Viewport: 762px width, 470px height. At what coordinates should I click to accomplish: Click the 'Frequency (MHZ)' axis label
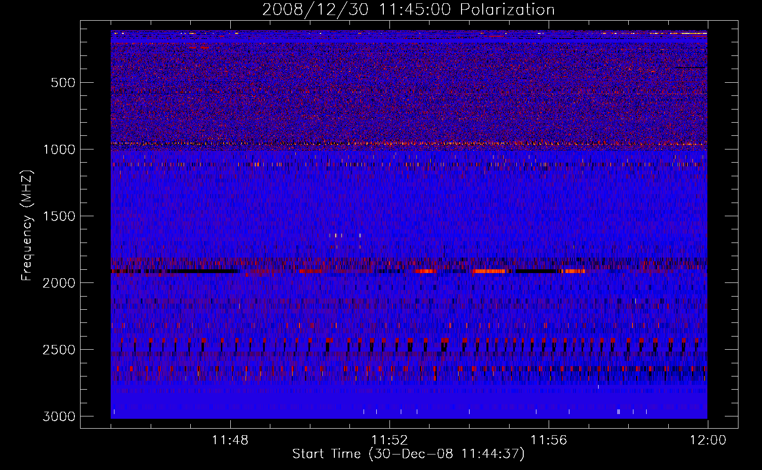pyautogui.click(x=27, y=226)
